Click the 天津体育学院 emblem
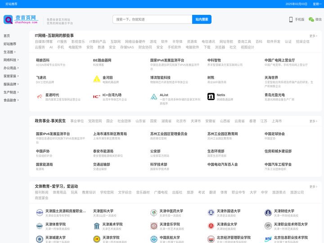Image resolution: width=324 pixels, height=243 pixels. (40, 225)
